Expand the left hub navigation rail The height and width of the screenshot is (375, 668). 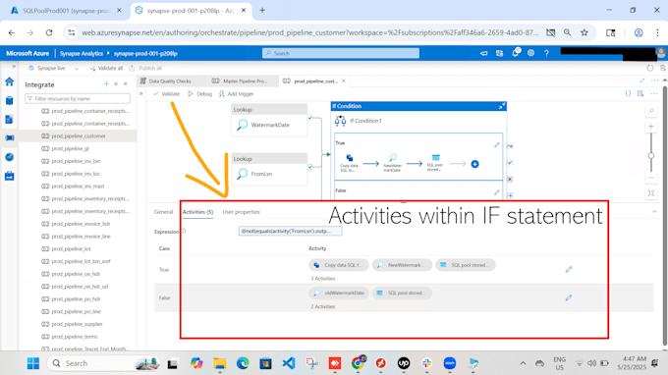coord(14,67)
